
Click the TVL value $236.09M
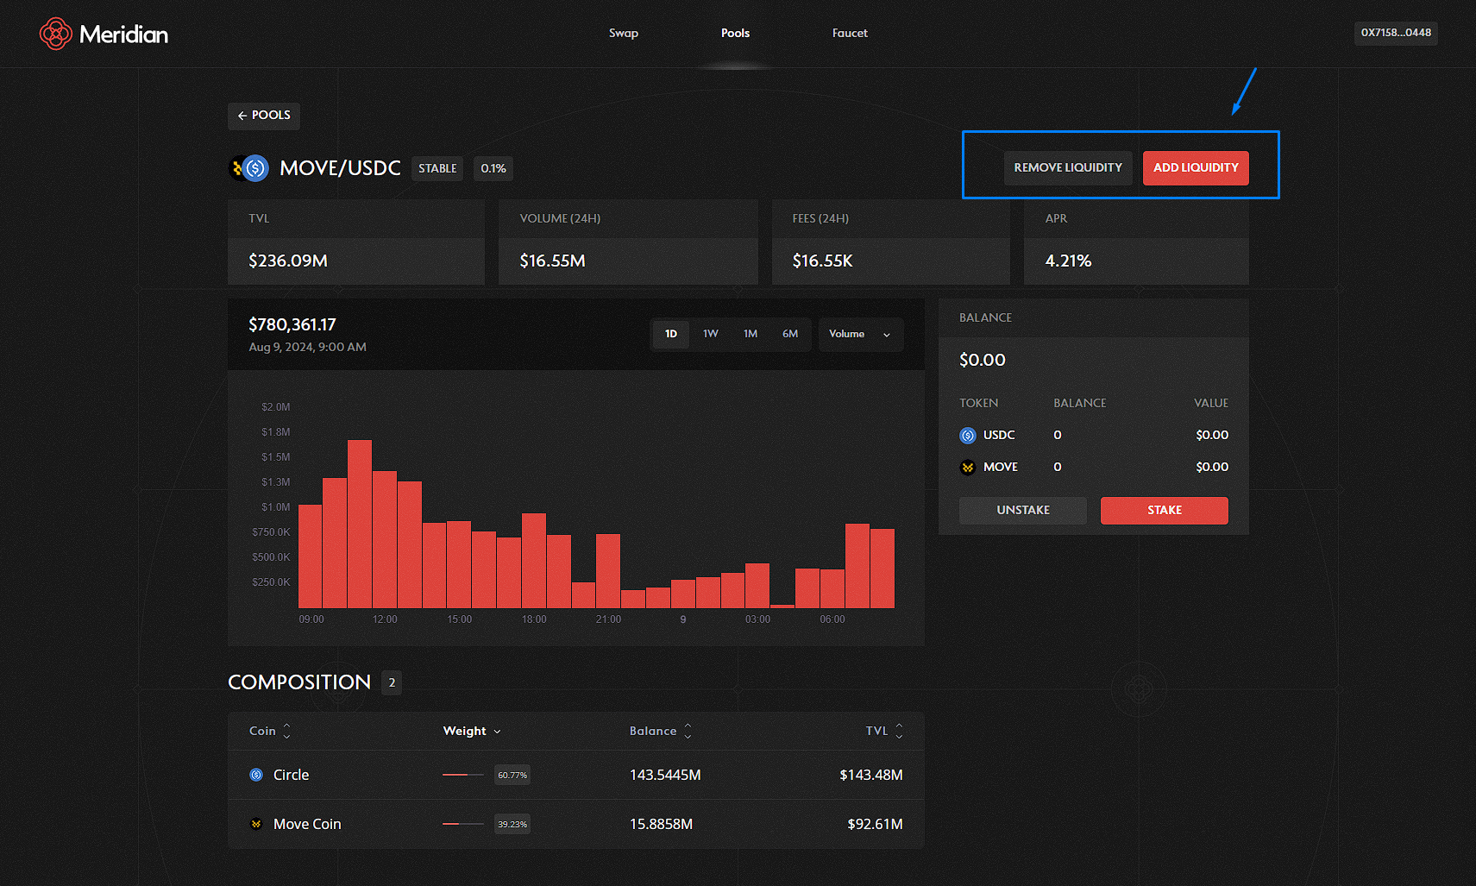(x=288, y=261)
